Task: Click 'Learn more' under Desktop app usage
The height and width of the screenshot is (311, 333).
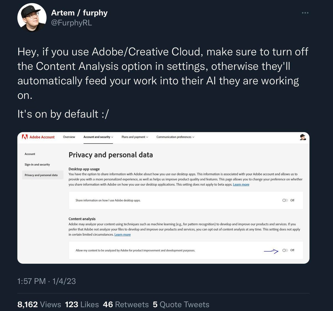Action: click(241, 184)
